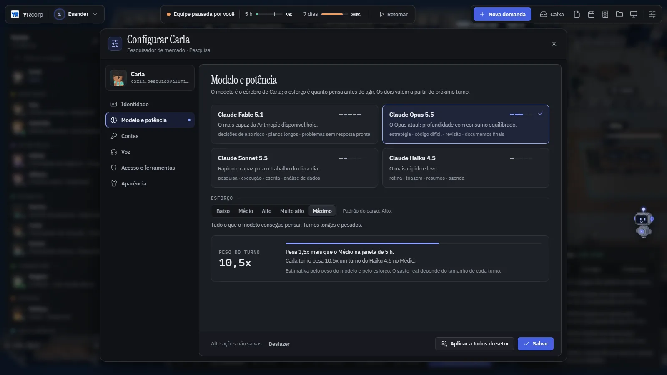Open the folder icon in top toolbar

click(x=619, y=14)
